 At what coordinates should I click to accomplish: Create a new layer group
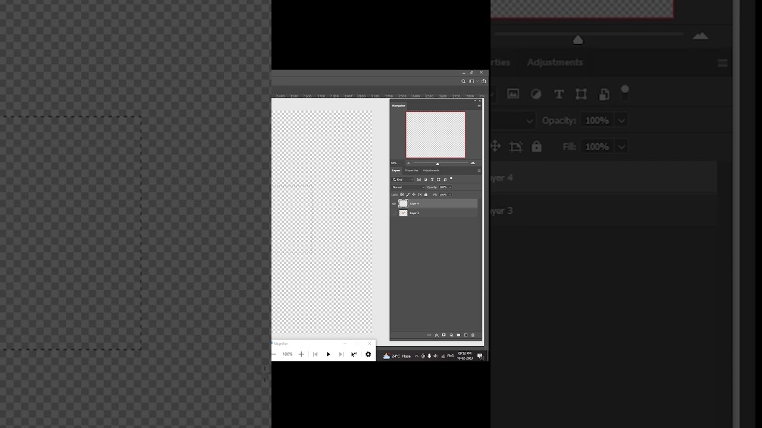pos(458,335)
